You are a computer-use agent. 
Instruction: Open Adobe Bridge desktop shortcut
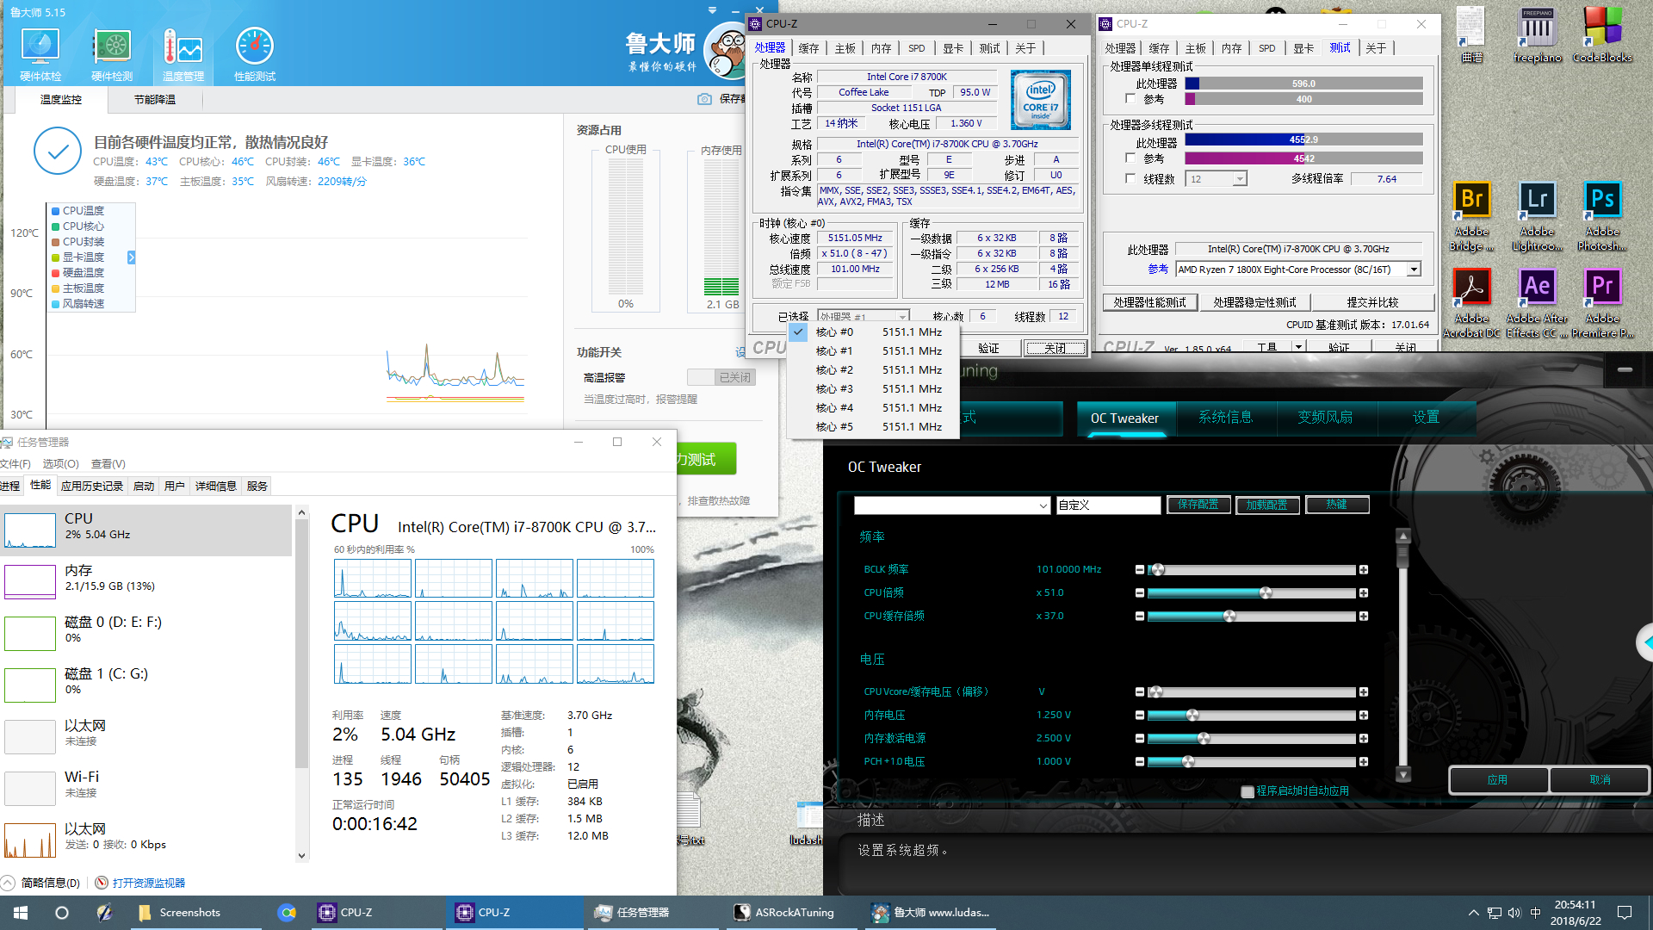click(1471, 216)
